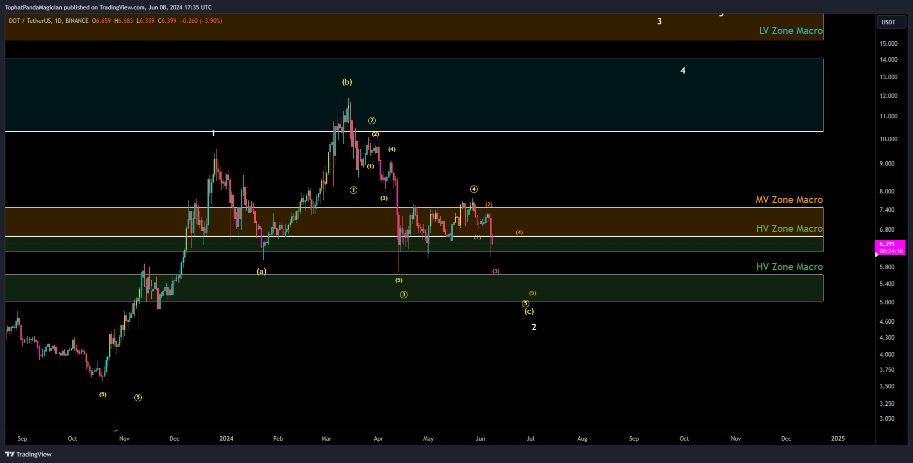The image size is (913, 463).
Task: Click the circled 5 label near November
Action: coord(138,398)
